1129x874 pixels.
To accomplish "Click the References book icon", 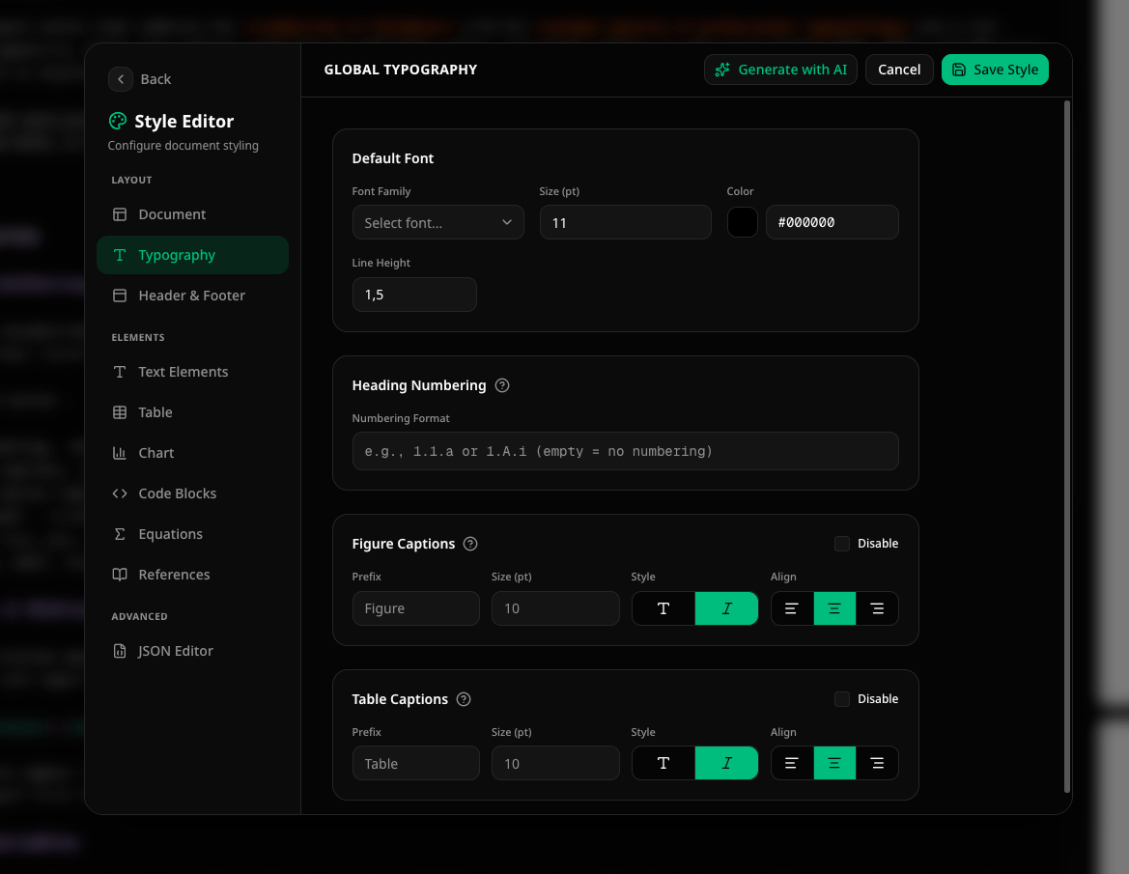I will coord(120,575).
